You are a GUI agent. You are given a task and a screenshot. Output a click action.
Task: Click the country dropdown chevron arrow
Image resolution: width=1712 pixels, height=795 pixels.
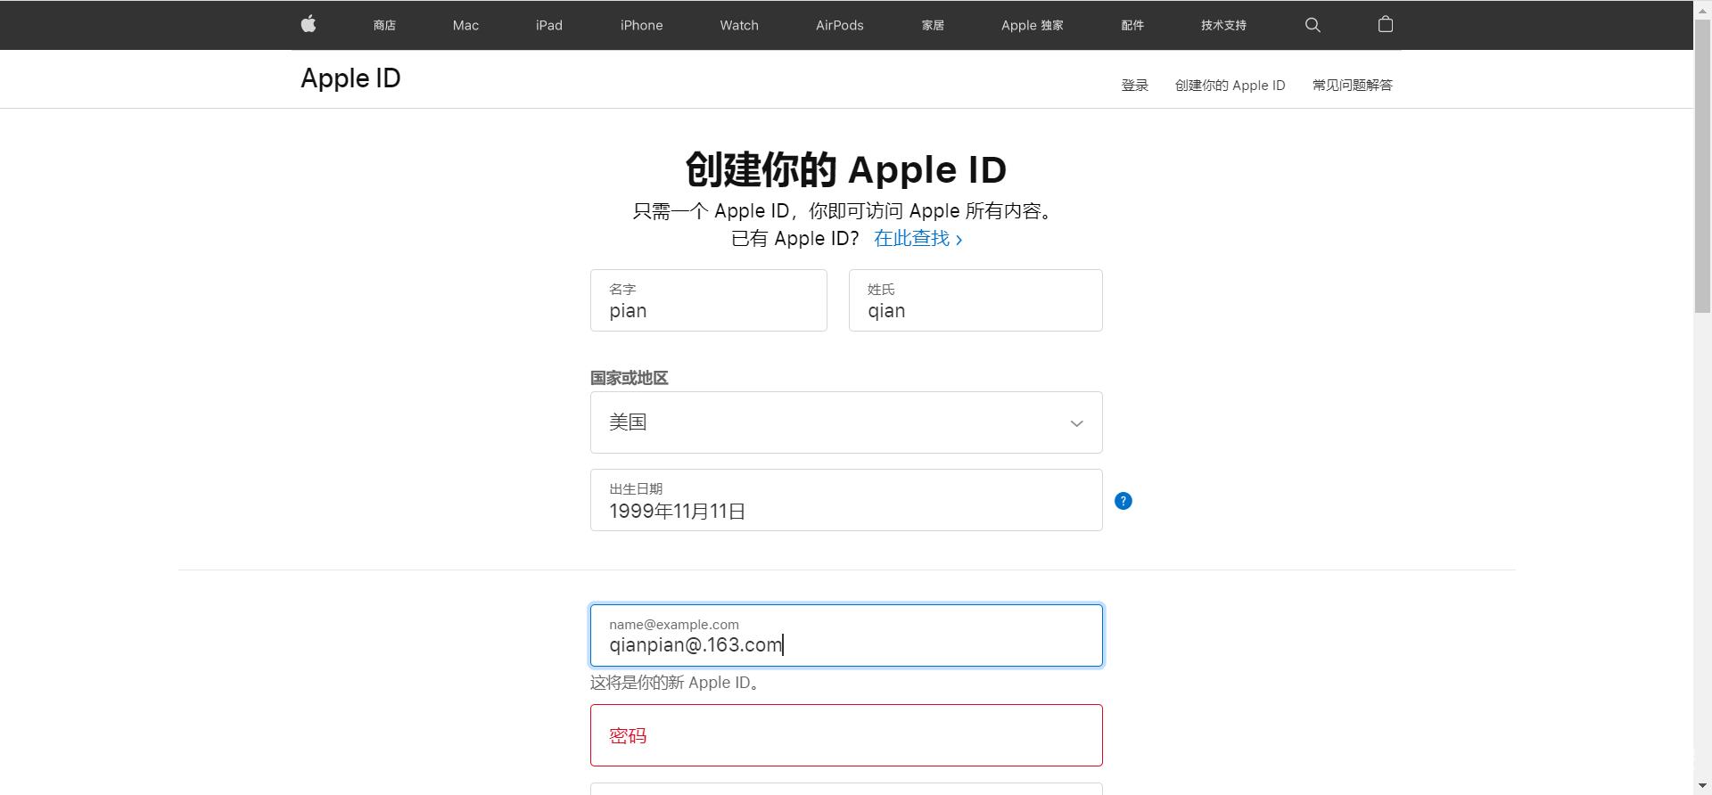1076,423
